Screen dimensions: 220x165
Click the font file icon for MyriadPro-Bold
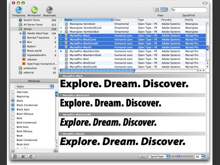[x=66, y=59]
